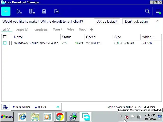The width and height of the screenshot is (163, 122).
Task: Click the muted speaker tray icon
Action: pos(126,117)
